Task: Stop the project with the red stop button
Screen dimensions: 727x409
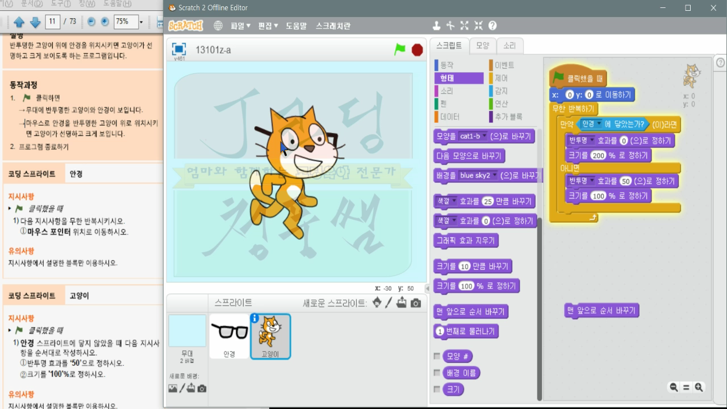Action: click(x=417, y=49)
